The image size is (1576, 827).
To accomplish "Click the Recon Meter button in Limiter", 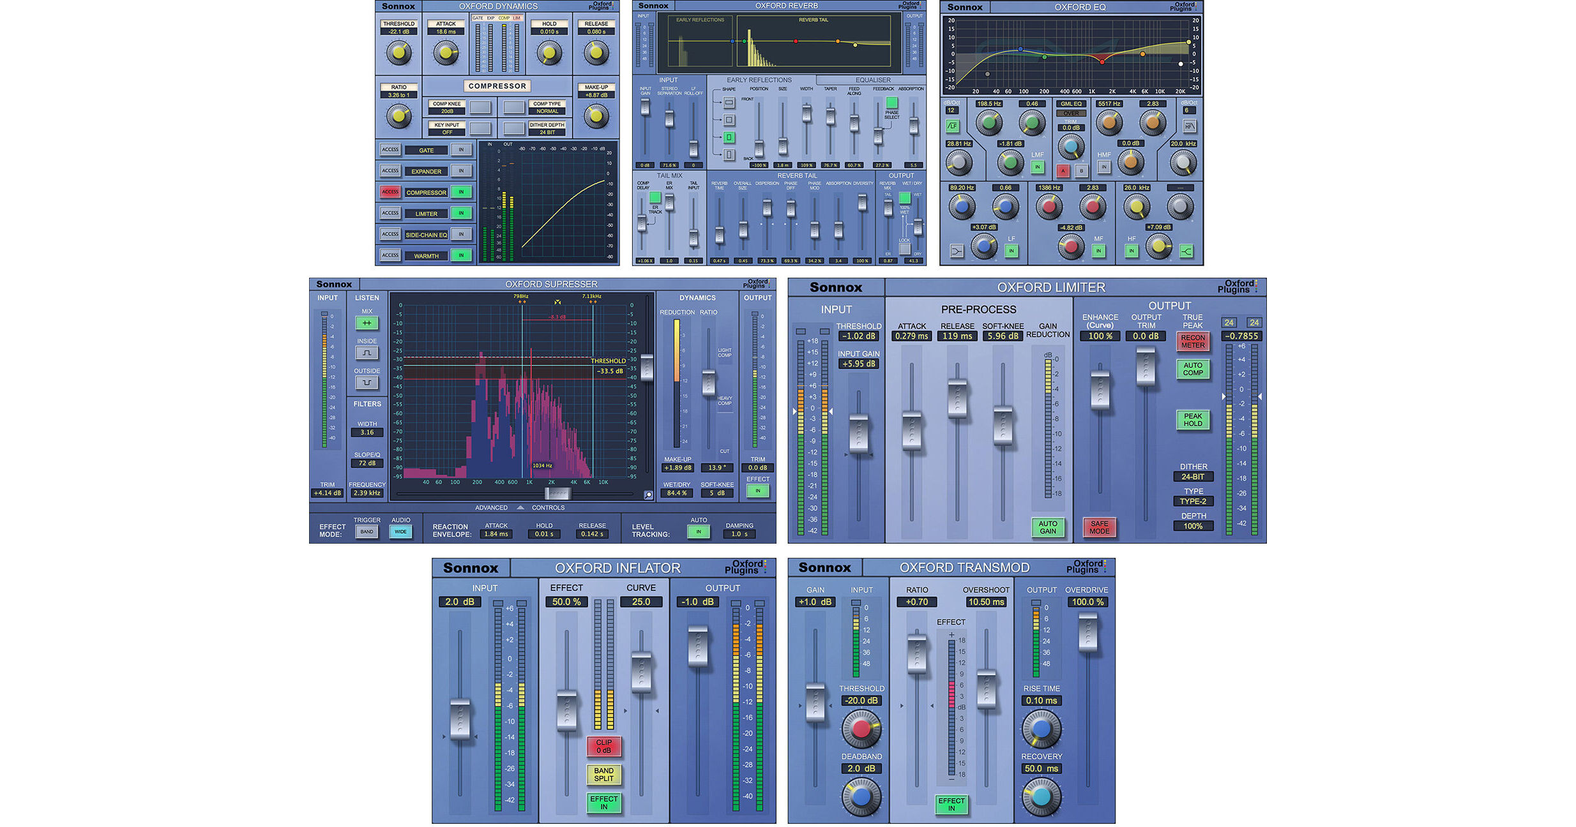I will (x=1192, y=341).
